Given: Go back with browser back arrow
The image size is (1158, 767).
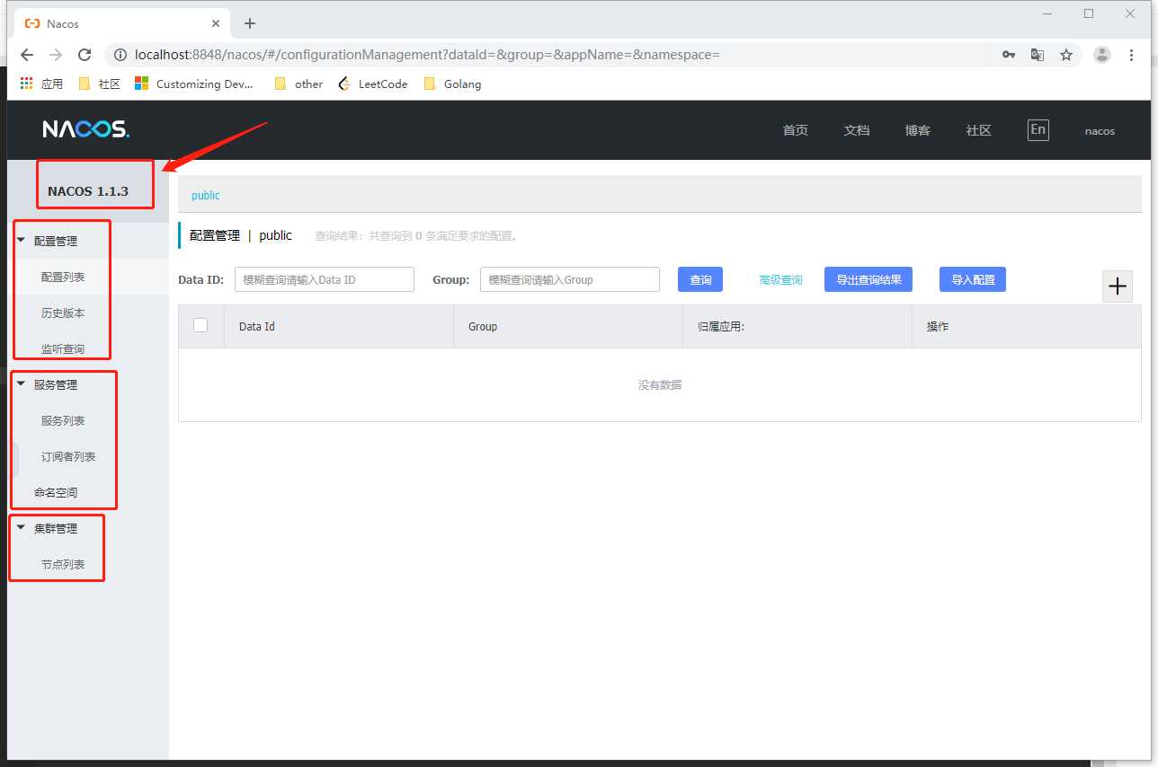Looking at the screenshot, I should click(x=27, y=55).
